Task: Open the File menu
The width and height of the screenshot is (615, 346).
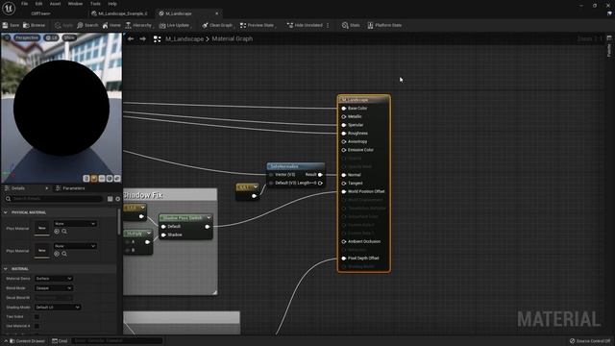Action: click(x=24, y=4)
